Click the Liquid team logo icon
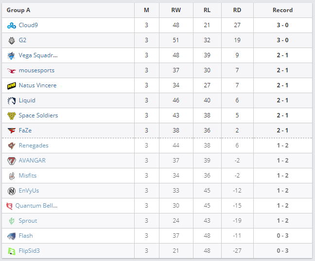The height and width of the screenshot is (261, 315). [x=12, y=100]
